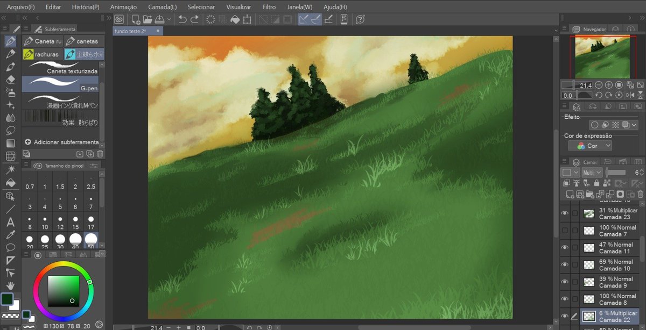
Task: Click the color wheel saturation square
Action: click(x=64, y=291)
